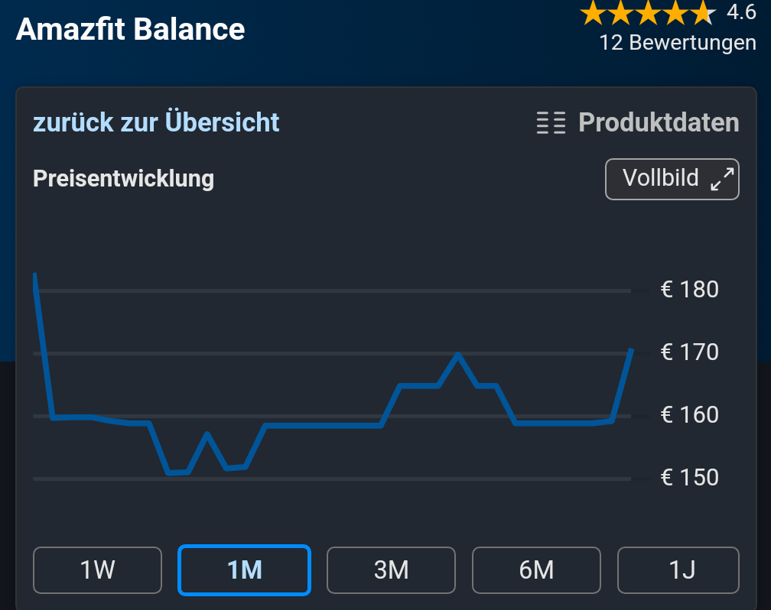This screenshot has width=771, height=610.
Task: Click the last yellow rating star
Action: click(702, 13)
